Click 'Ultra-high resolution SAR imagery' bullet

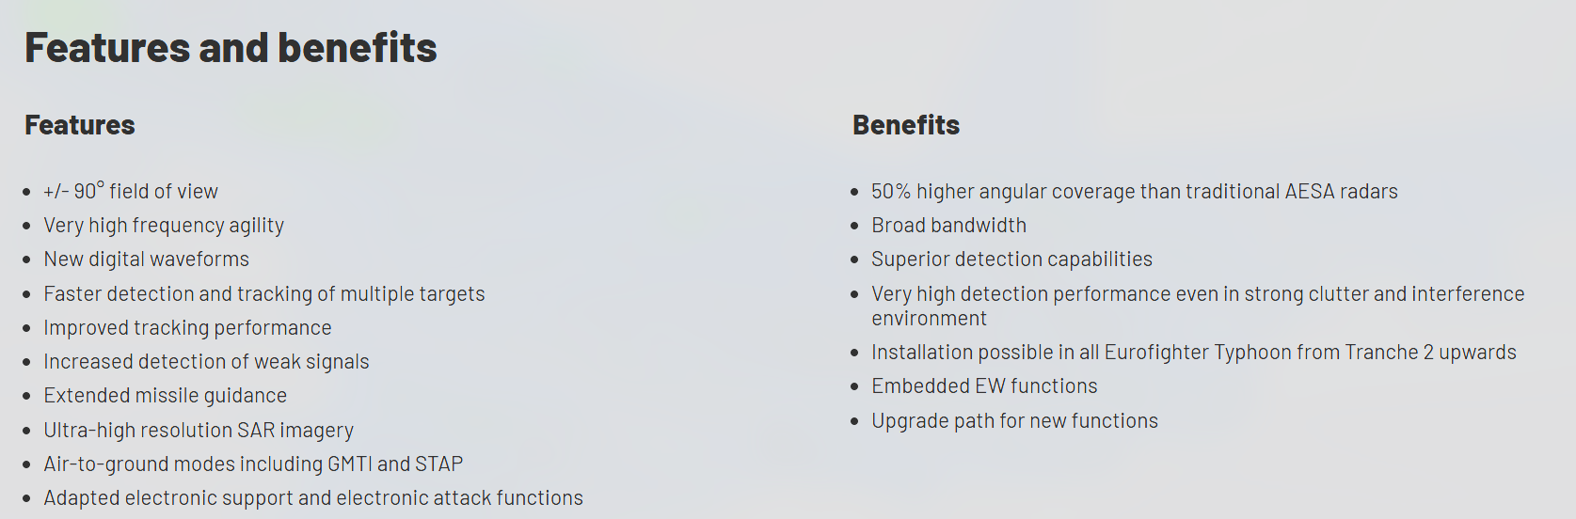click(x=199, y=431)
